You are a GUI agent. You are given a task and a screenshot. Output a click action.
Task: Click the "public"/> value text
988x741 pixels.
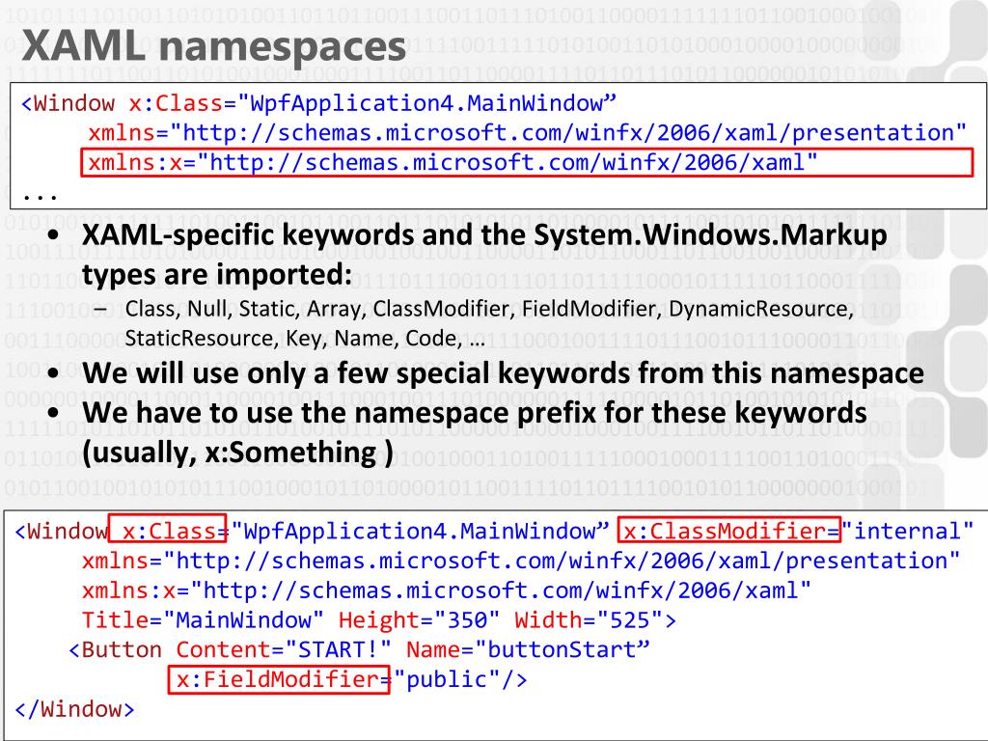pos(460,680)
